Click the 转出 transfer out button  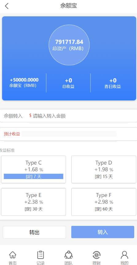coord(34,232)
